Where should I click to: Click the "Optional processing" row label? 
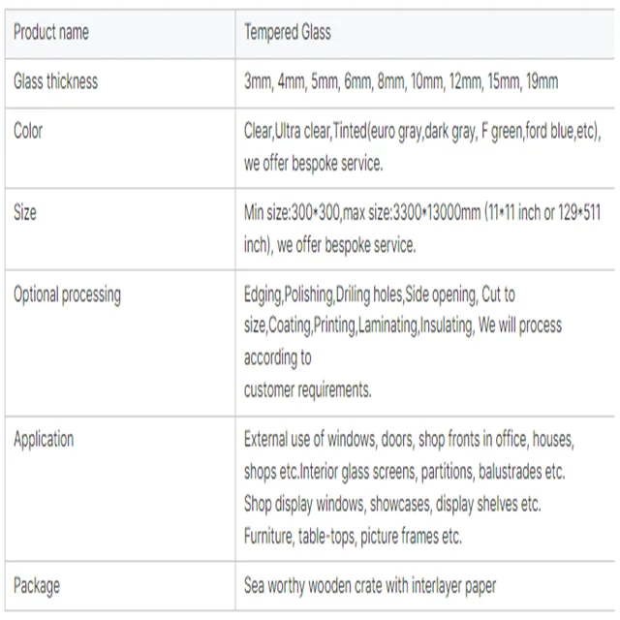click(x=67, y=294)
